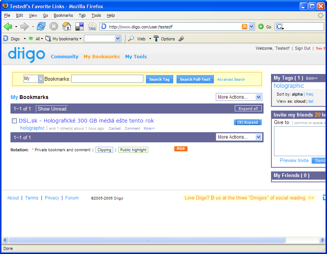This screenshot has height=254, width=327.
Task: Open the Preview Invite link
Action: coord(294,160)
